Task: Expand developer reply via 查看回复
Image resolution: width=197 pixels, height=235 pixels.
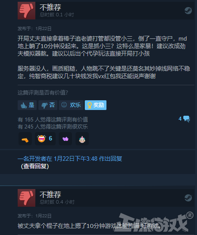Action: point(35,166)
